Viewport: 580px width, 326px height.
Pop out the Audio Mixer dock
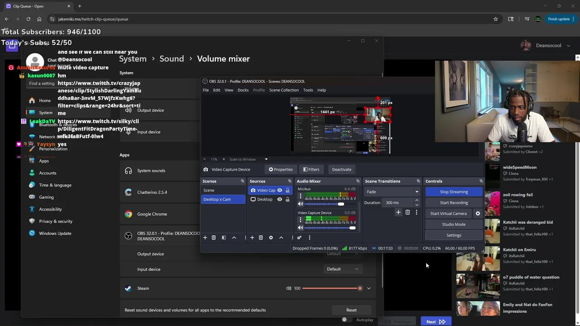coord(358,181)
